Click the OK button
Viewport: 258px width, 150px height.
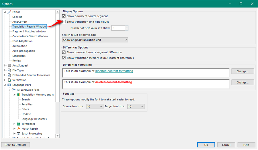206,145
